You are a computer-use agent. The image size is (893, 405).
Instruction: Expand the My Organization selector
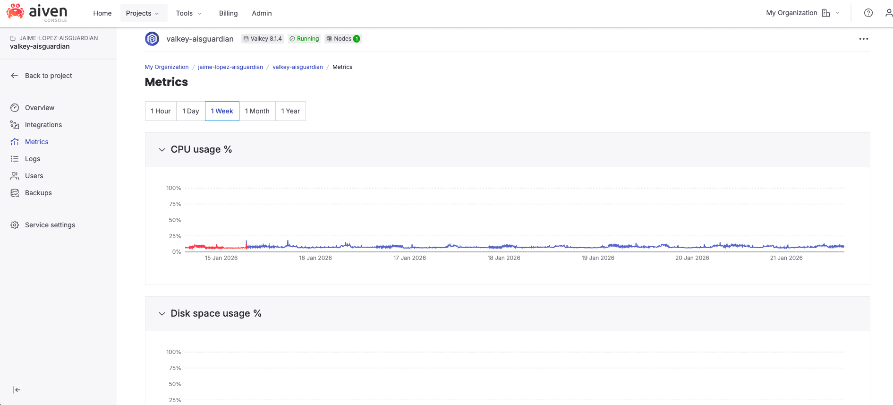coord(803,13)
